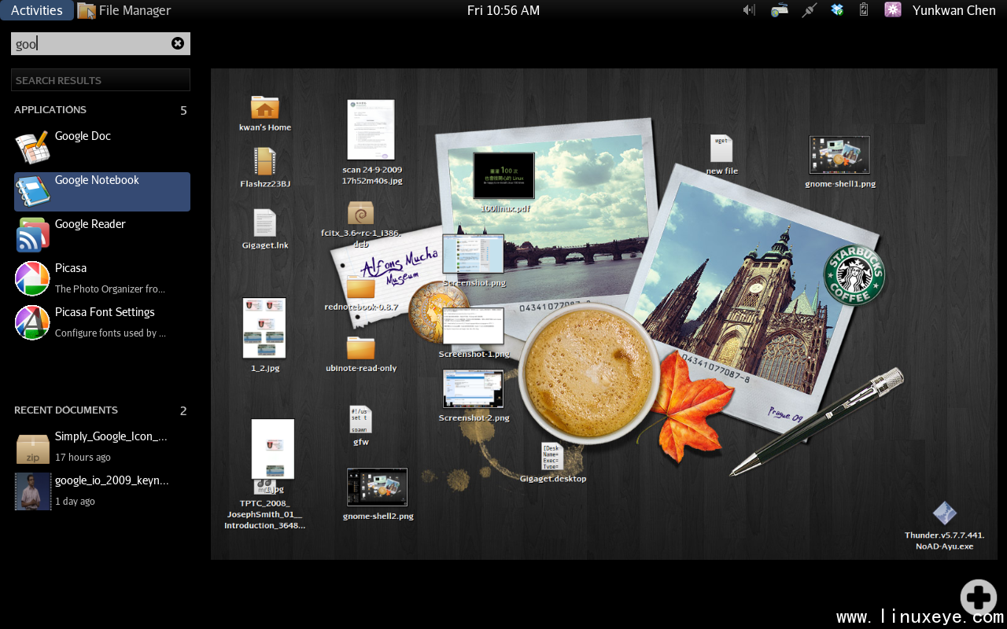Open the Google Reader RSS icon

pyautogui.click(x=32, y=236)
